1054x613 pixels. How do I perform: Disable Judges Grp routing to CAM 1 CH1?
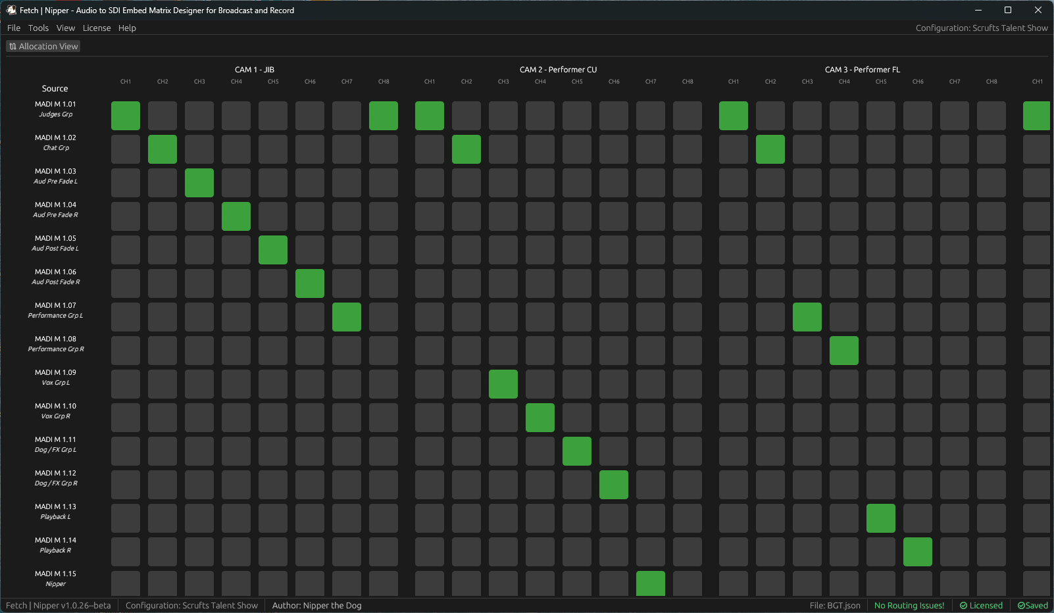tap(126, 116)
